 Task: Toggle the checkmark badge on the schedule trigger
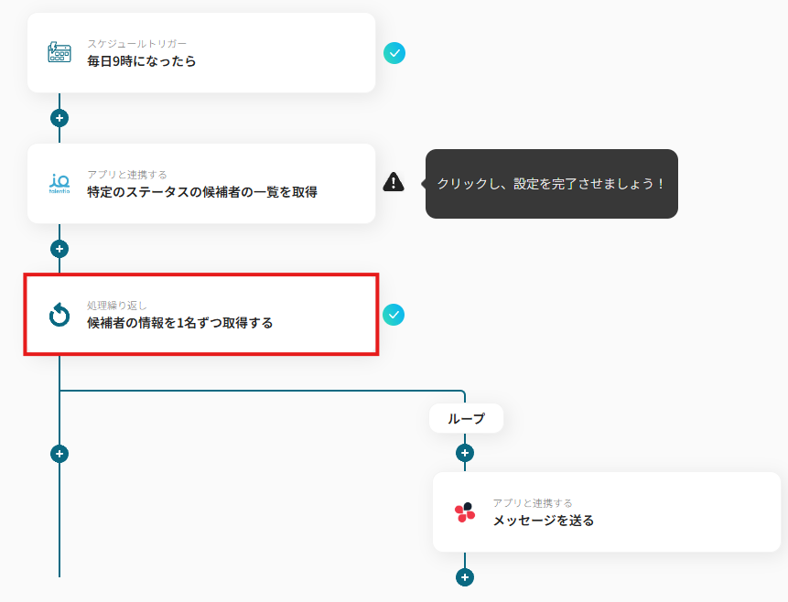click(x=394, y=53)
